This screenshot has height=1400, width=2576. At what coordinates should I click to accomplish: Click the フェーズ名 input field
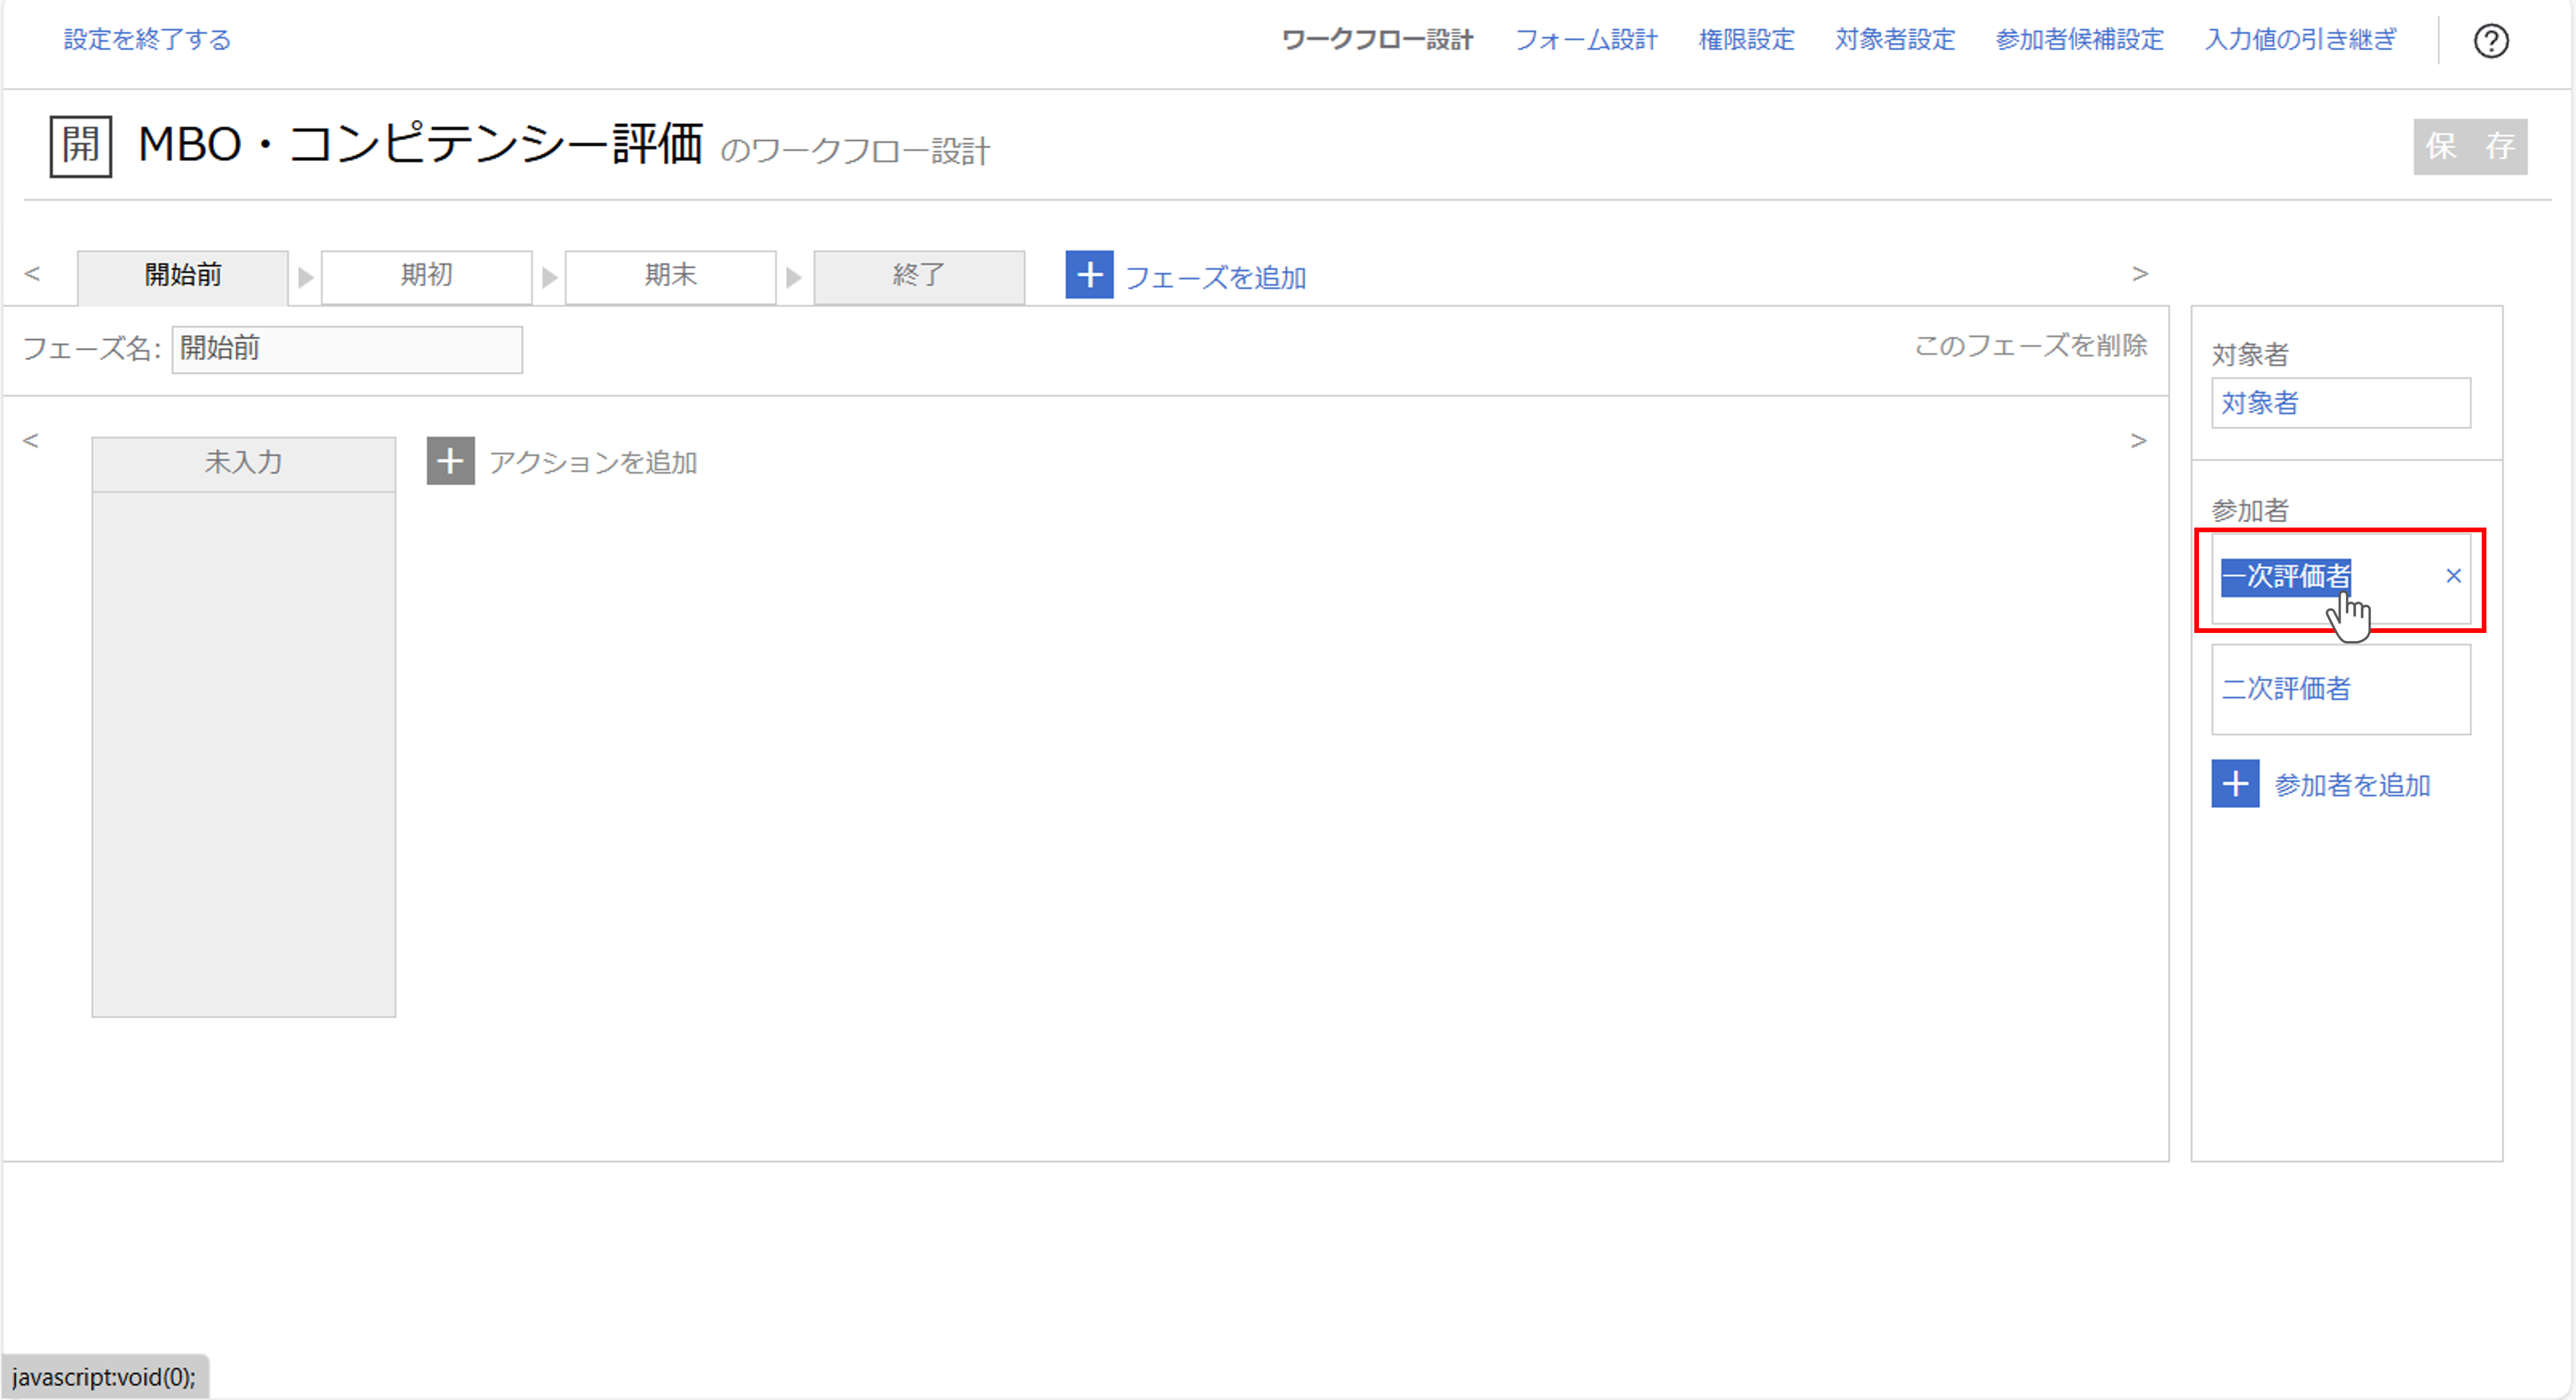346,349
